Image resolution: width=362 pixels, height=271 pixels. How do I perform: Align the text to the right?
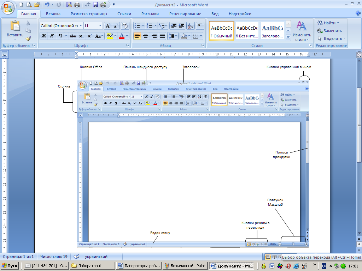(154, 36)
